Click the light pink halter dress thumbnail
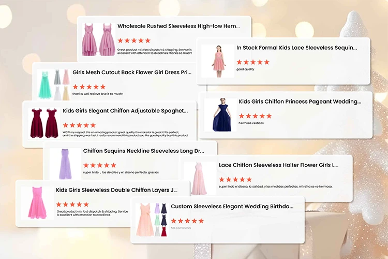Screen dimensions: 388x259 click(200, 178)
